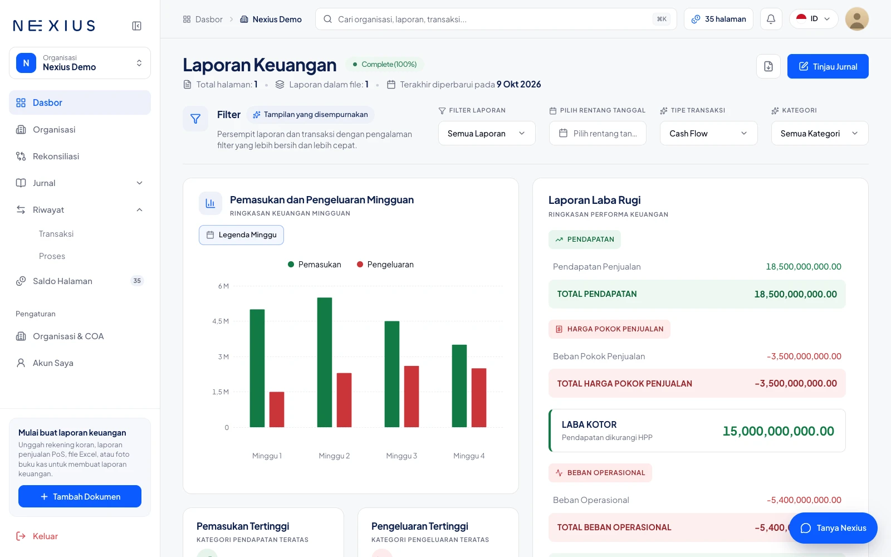Click the weekly bar chart icon
Viewport: 891px width, 557px height.
click(210, 203)
